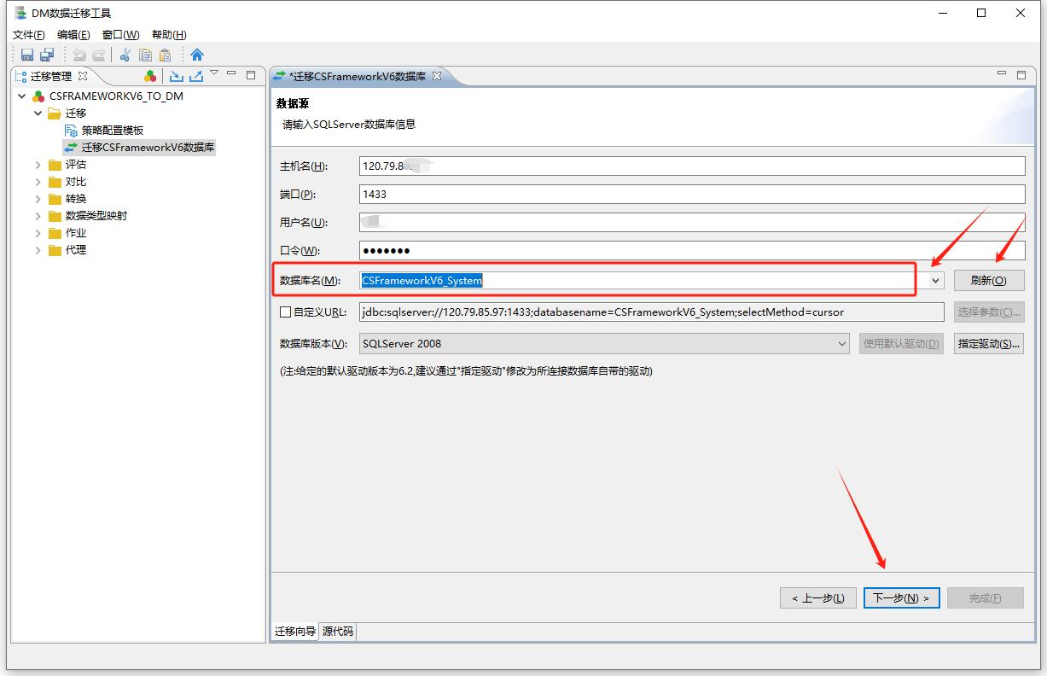Click the 用户名 input field
The width and height of the screenshot is (1047, 676).
point(692,222)
